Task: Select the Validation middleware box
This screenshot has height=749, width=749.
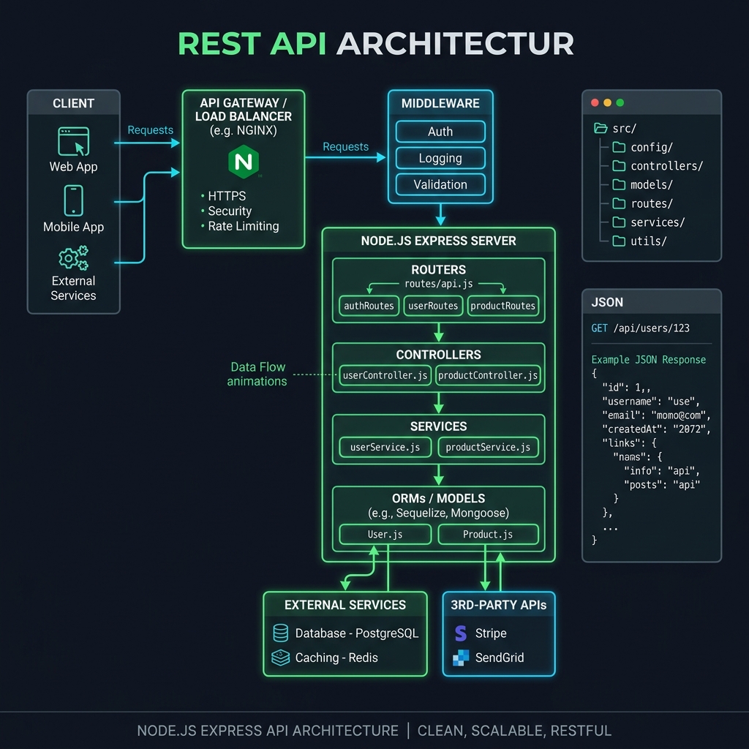Action: pos(440,184)
